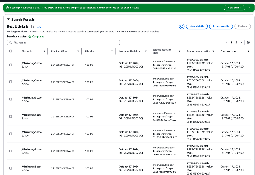Click the refresh table icon
The height and width of the screenshot is (175, 255).
point(181,26)
